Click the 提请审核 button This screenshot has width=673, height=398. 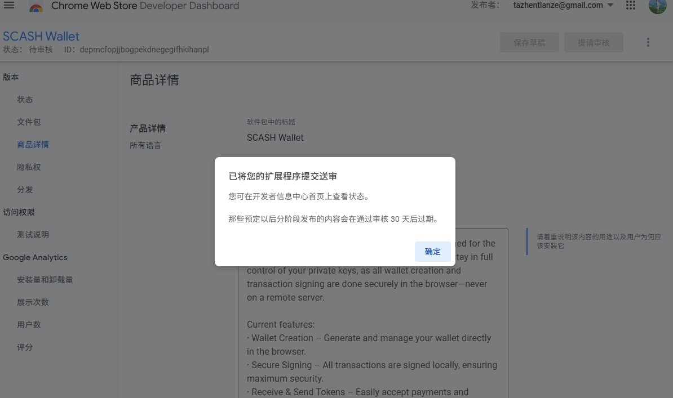point(594,42)
